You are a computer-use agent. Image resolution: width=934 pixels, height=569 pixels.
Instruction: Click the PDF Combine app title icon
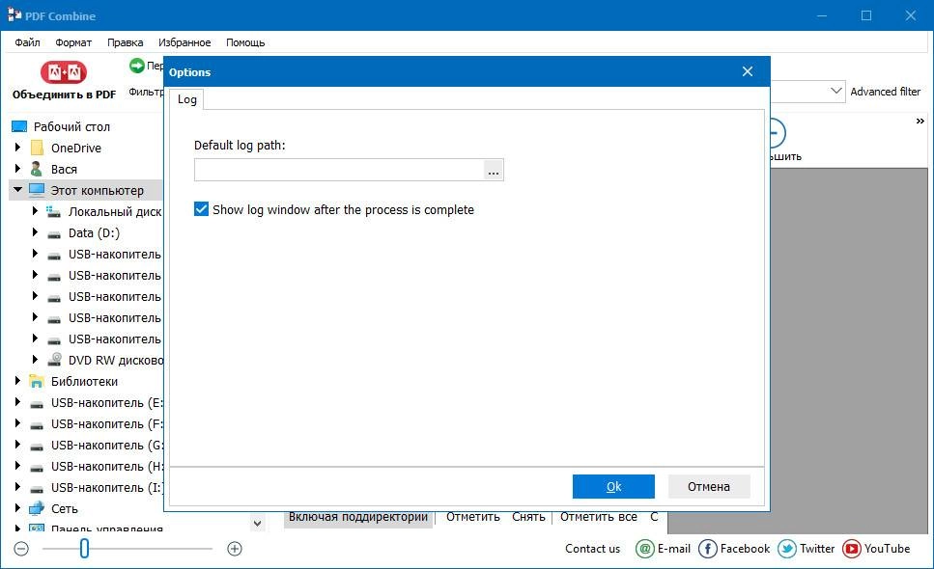pos(14,15)
